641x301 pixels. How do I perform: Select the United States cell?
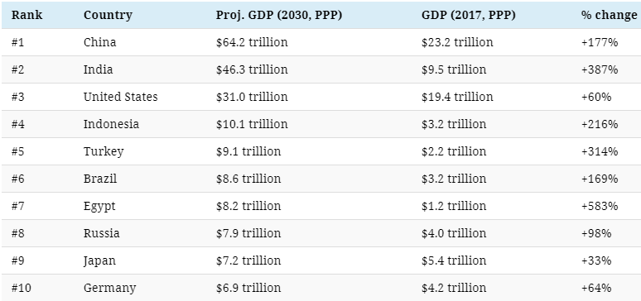121,97
